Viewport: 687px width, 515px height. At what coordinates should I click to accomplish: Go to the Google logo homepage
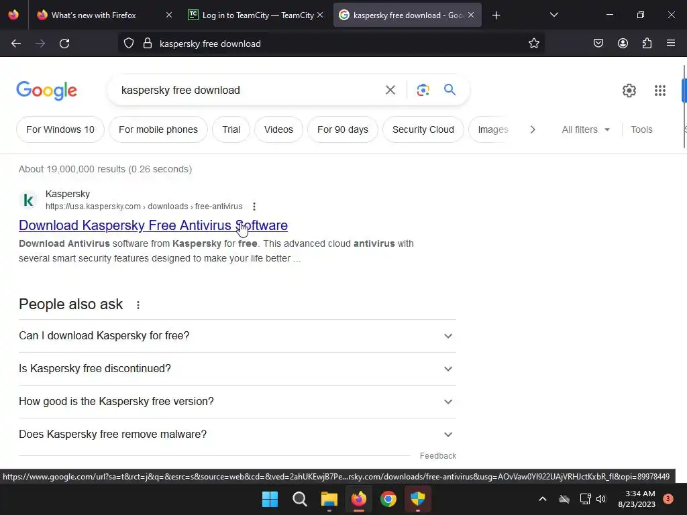tap(46, 91)
